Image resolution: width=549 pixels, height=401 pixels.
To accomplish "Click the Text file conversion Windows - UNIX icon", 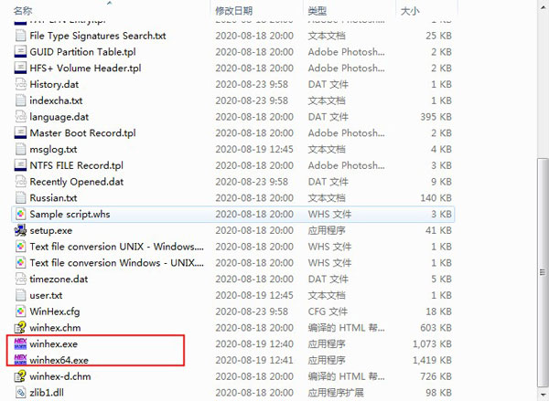I will click(x=21, y=262).
